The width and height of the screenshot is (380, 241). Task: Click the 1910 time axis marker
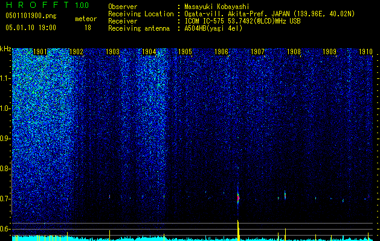tap(366, 52)
